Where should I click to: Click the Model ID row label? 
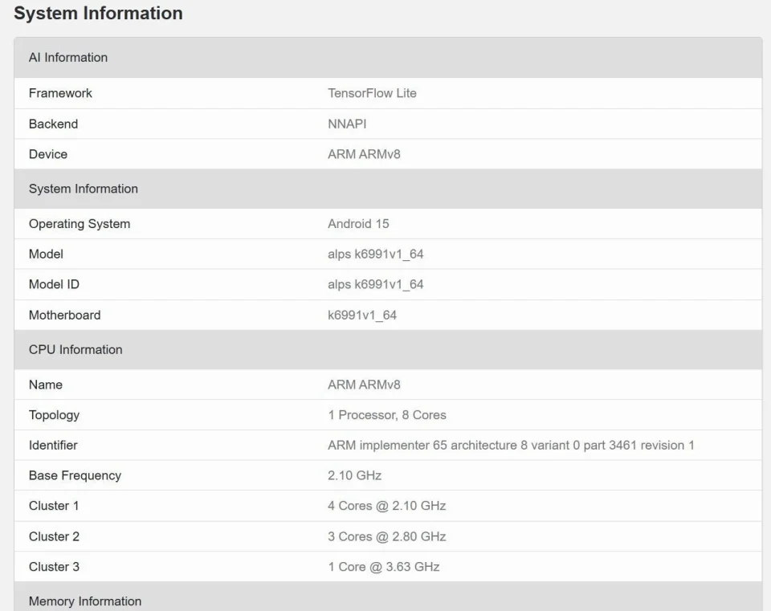click(x=54, y=284)
